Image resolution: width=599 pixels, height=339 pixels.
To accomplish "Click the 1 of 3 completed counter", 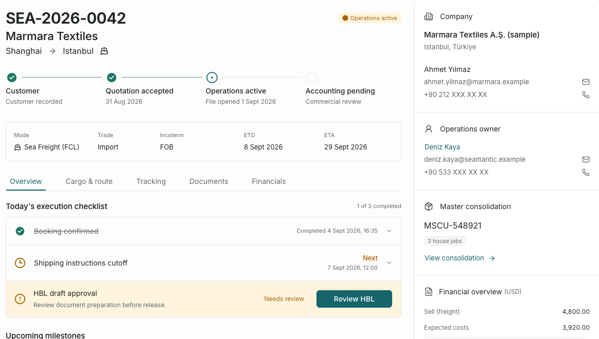I will click(x=379, y=206).
